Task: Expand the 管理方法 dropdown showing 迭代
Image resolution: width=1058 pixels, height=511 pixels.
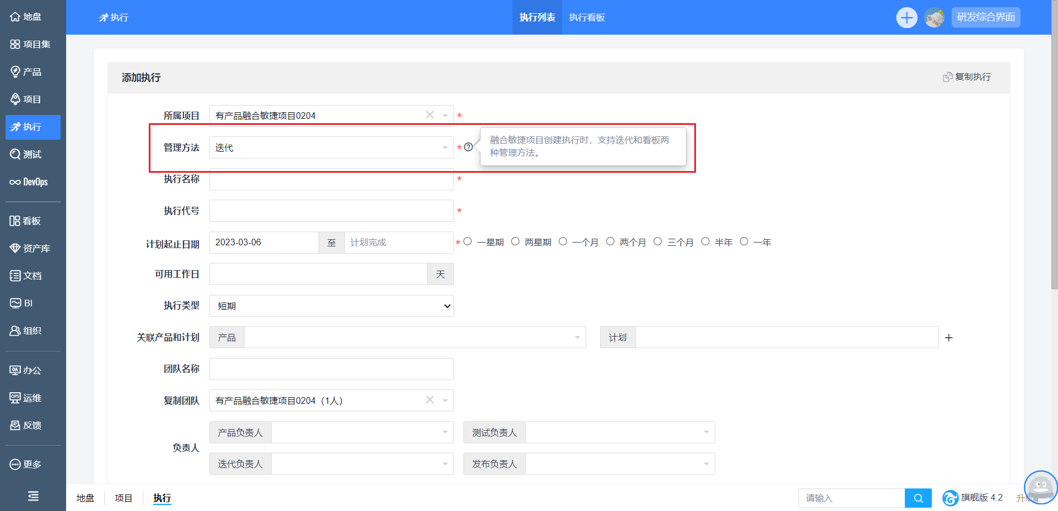Action: pyautogui.click(x=331, y=147)
